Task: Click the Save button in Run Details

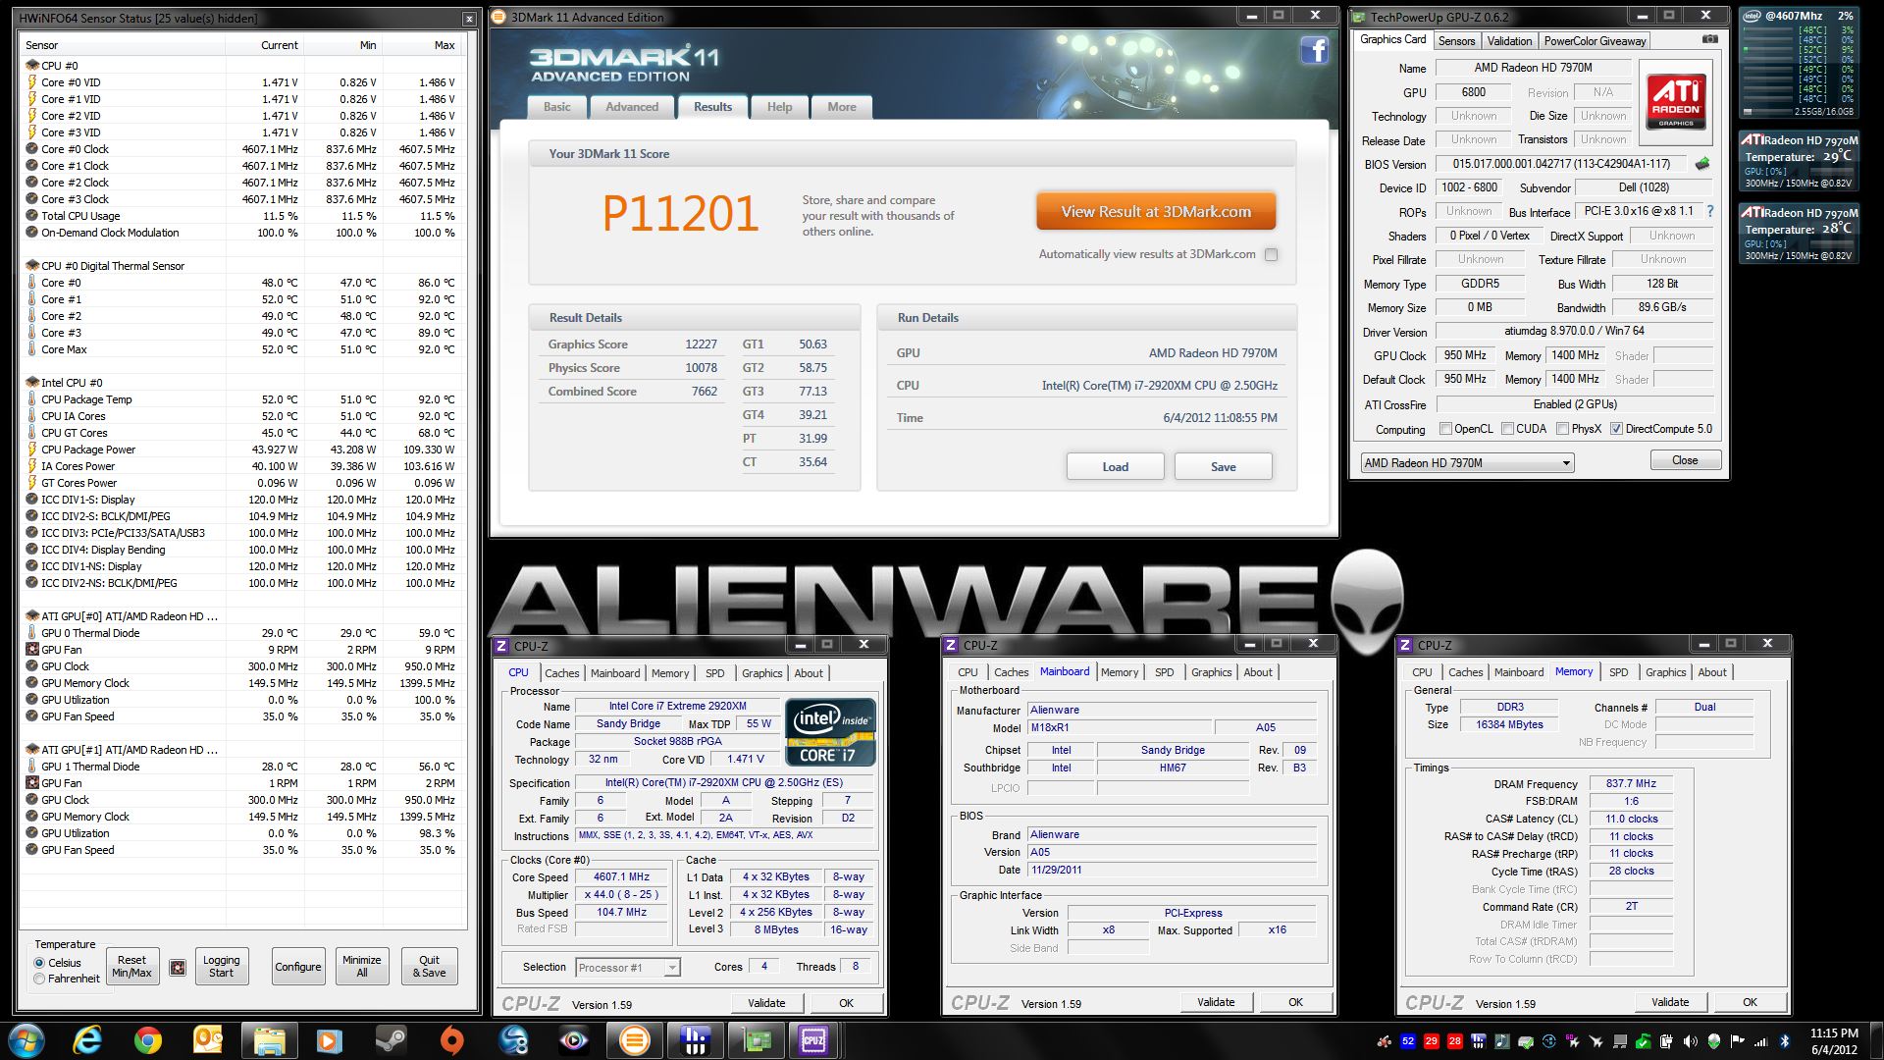Action: click(x=1223, y=466)
